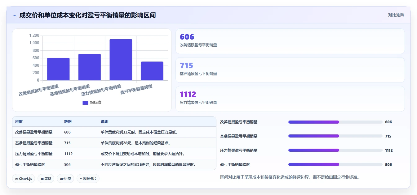Click the 表格 tag chip
The width and height of the screenshot is (417, 195).
pyautogui.click(x=46, y=179)
